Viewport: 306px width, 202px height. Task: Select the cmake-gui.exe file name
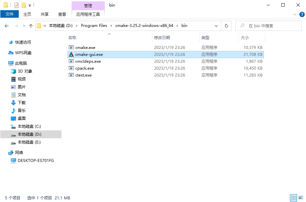(x=89, y=55)
